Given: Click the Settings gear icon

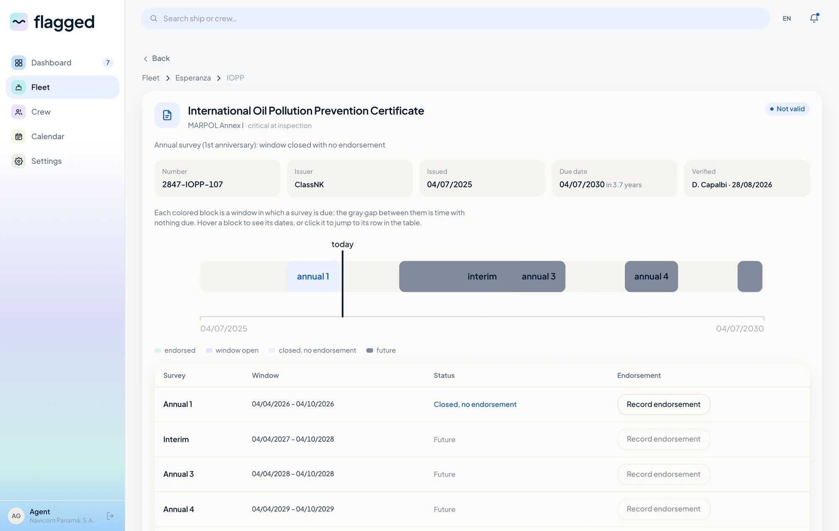Looking at the screenshot, I should point(18,161).
